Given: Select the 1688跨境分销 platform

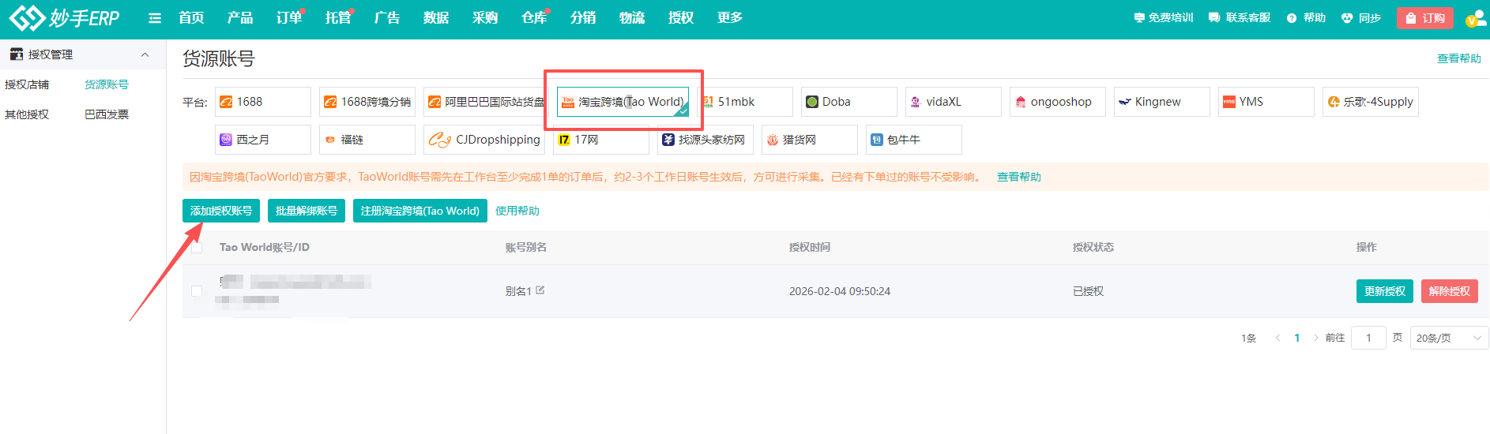Looking at the screenshot, I should 367,102.
